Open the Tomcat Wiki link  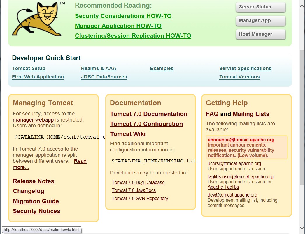[128, 134]
